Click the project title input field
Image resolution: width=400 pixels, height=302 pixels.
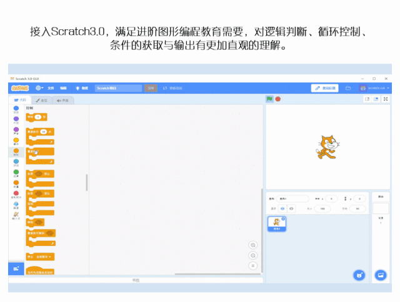click(118, 88)
